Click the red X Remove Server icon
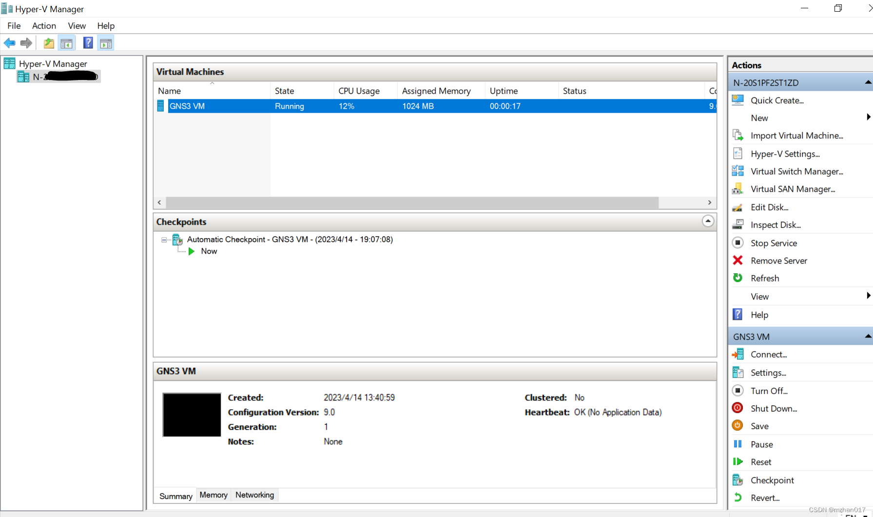873x517 pixels. coord(738,260)
